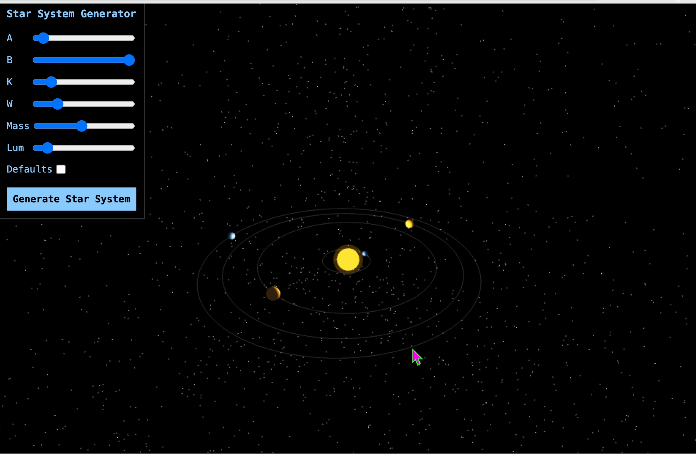This screenshot has height=454, width=696.
Task: Click the small blue planet beside the star
Action: [365, 254]
